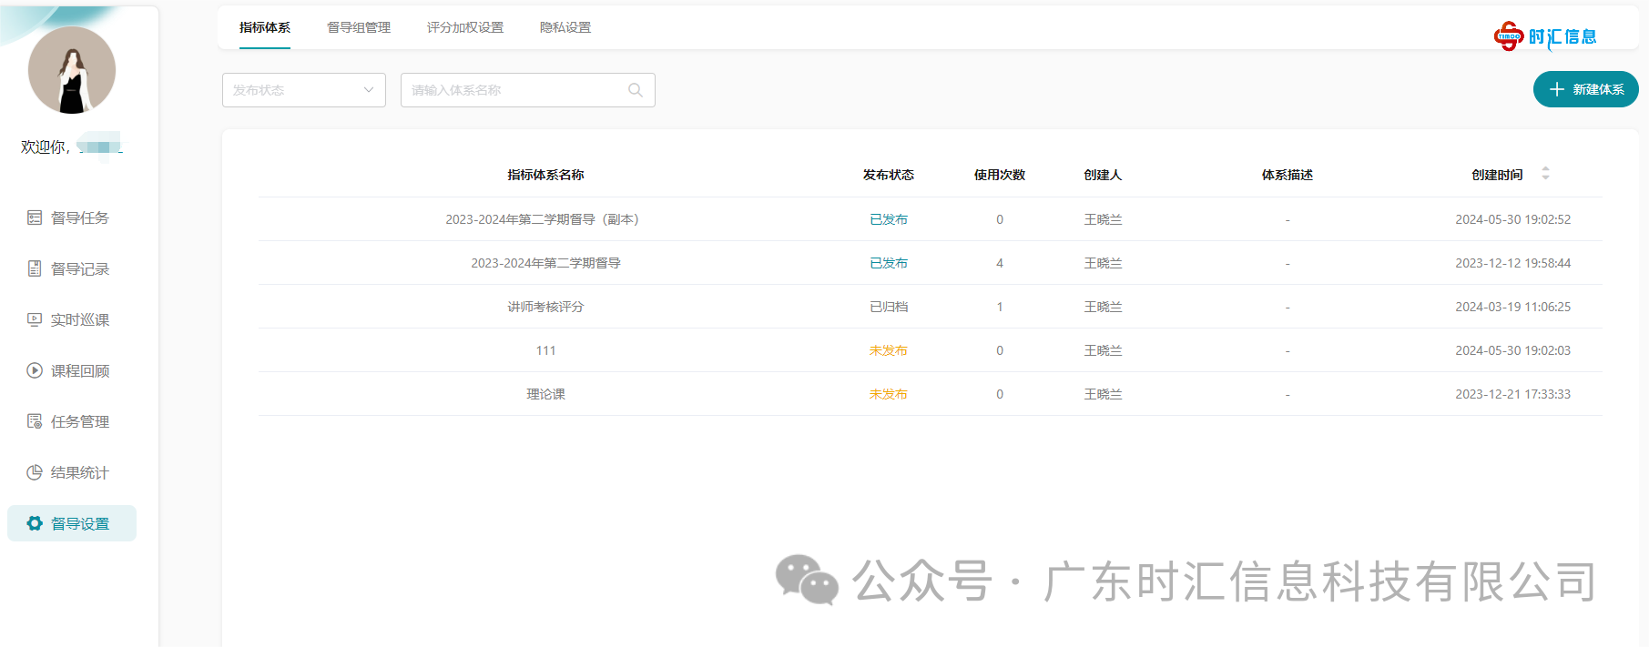Screen dimensions: 1649x647
Task: Click the 新建体系 button
Action: coord(1586,89)
